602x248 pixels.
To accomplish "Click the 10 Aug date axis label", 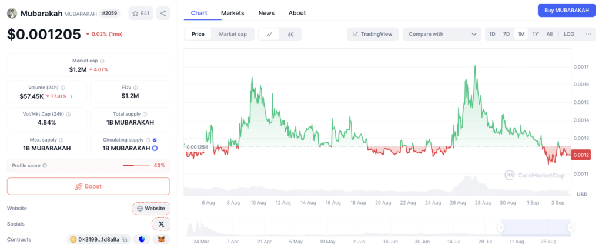I will [x=259, y=202].
